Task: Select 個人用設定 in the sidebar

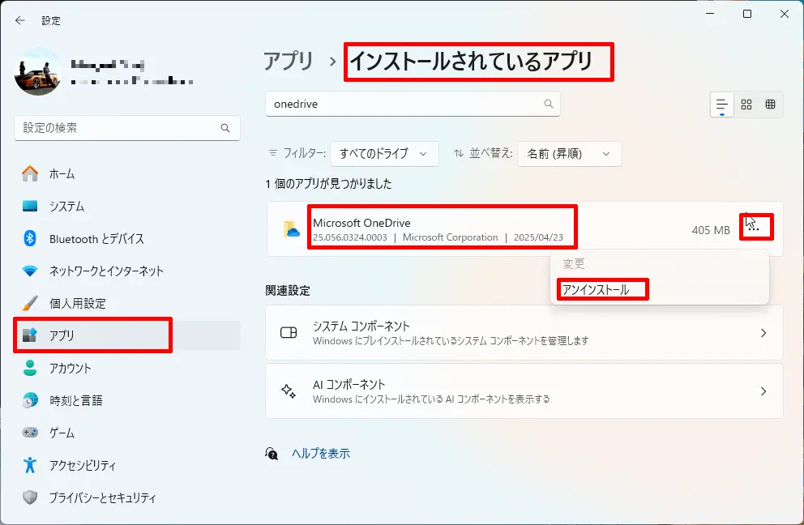Action: pos(127,304)
